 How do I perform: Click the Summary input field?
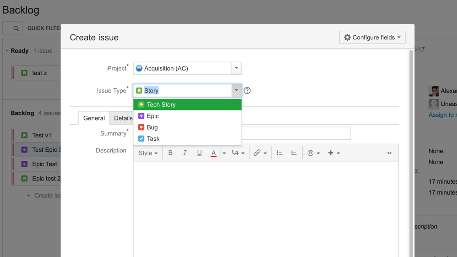click(296, 133)
